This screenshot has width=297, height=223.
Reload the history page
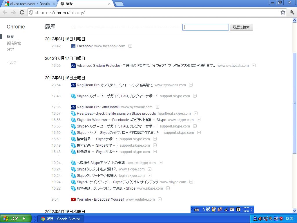tap(22, 12)
